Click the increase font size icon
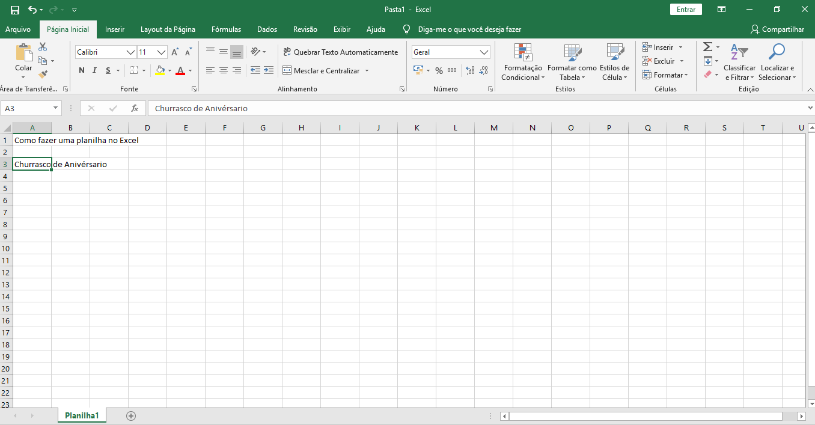The width and height of the screenshot is (815, 425). (x=175, y=52)
